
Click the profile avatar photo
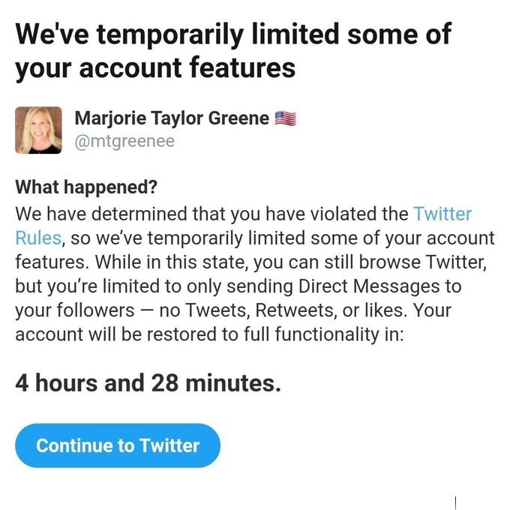click(38, 130)
